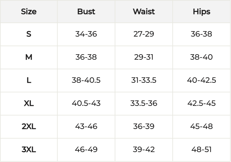Screen dimensions: 231x162
Task: Click bust measurement 34-36 cell
Action: (86, 34)
